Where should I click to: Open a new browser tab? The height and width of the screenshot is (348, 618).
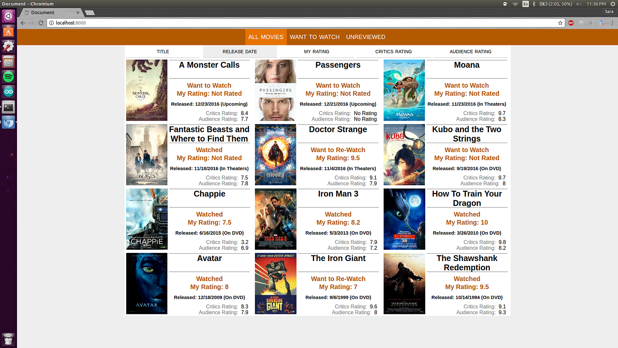[x=90, y=13]
